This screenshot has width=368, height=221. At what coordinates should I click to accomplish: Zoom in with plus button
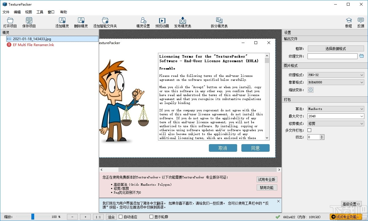point(85,217)
